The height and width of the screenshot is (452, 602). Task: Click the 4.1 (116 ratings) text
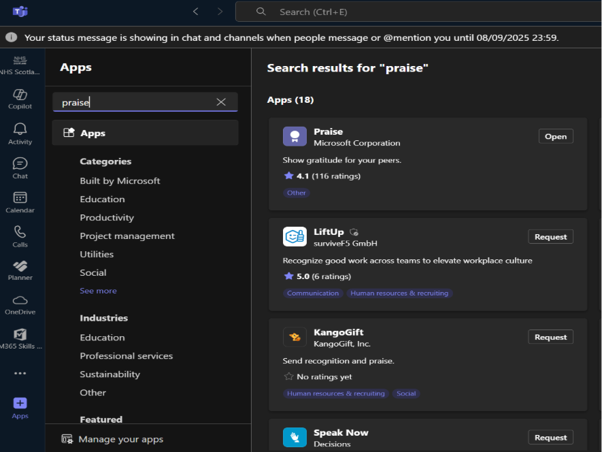[329, 176]
